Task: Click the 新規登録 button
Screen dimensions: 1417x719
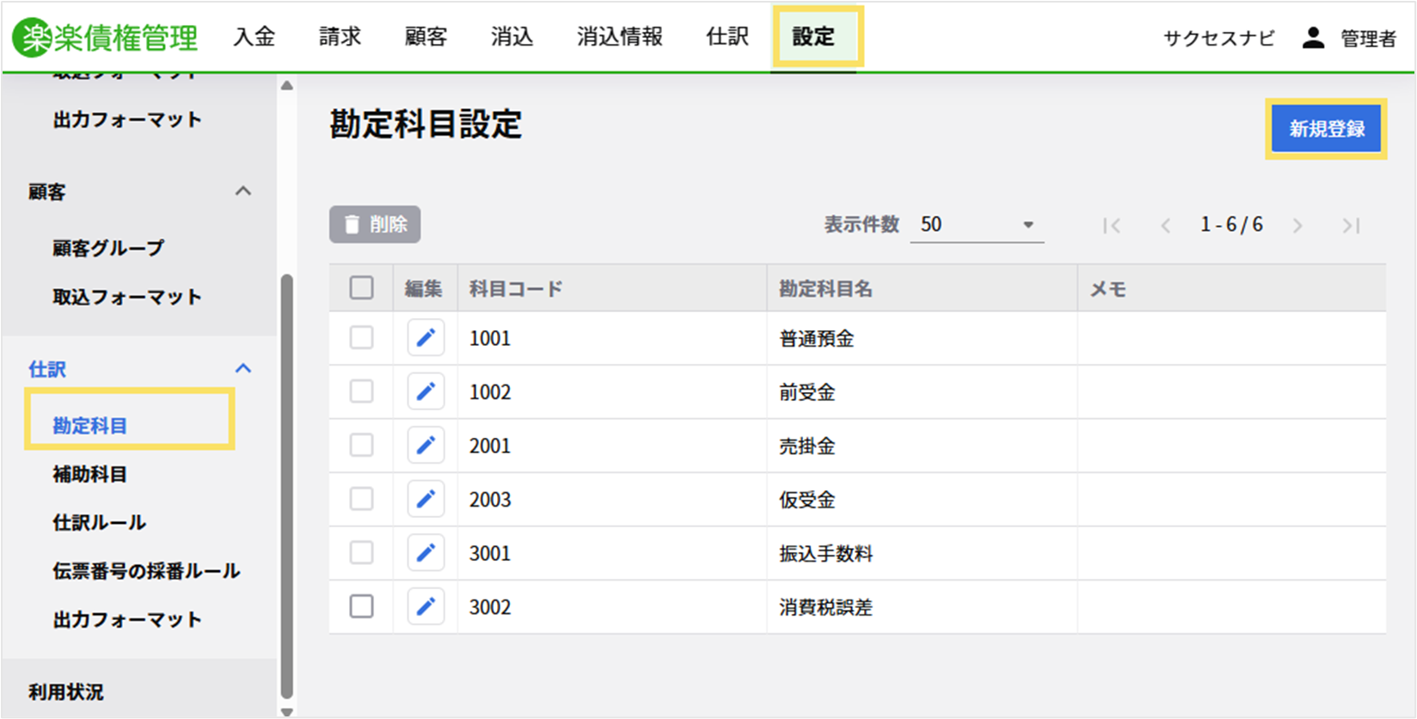Action: click(1326, 129)
